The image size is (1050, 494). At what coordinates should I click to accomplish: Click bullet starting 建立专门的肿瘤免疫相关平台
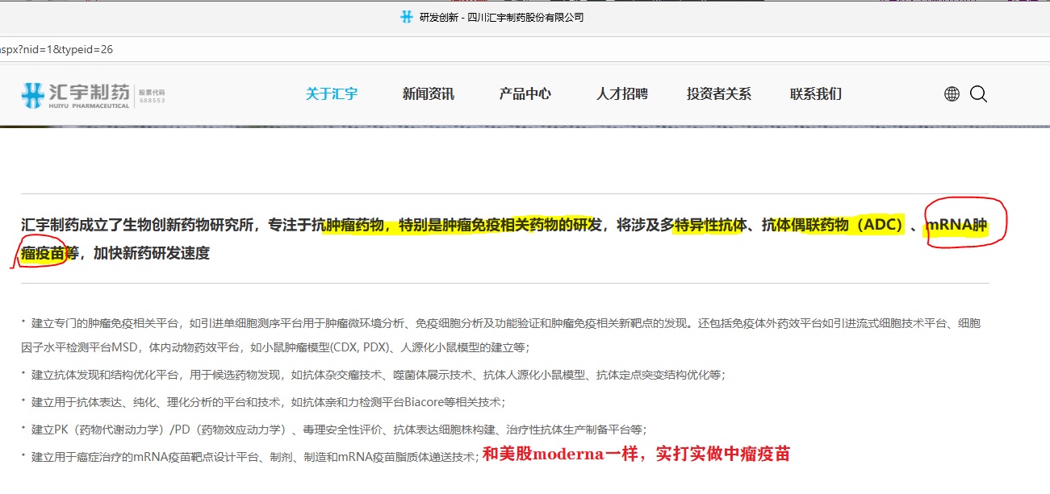tap(501, 335)
